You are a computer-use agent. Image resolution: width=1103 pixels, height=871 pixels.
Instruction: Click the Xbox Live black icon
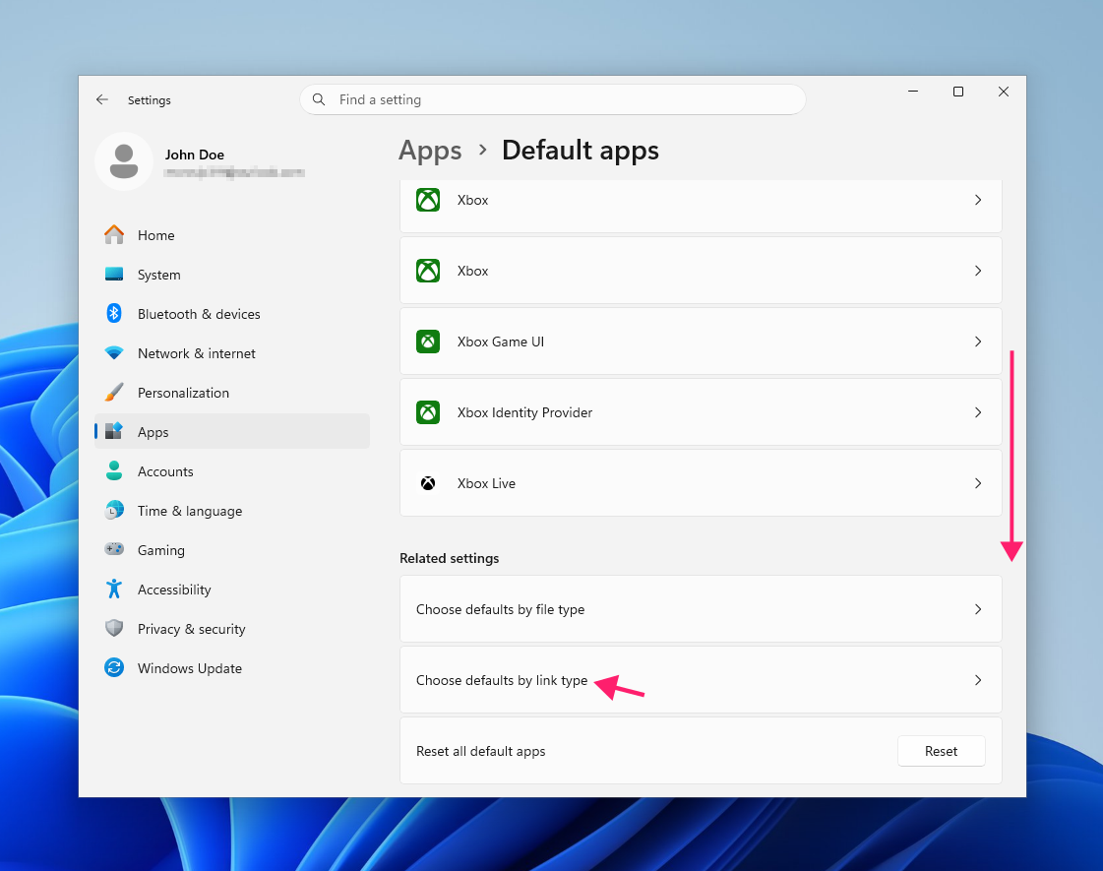(x=428, y=483)
